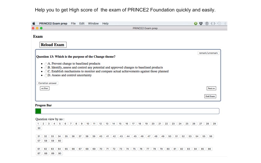Jump to question 1
The image size is (261, 163).
point(38,124)
